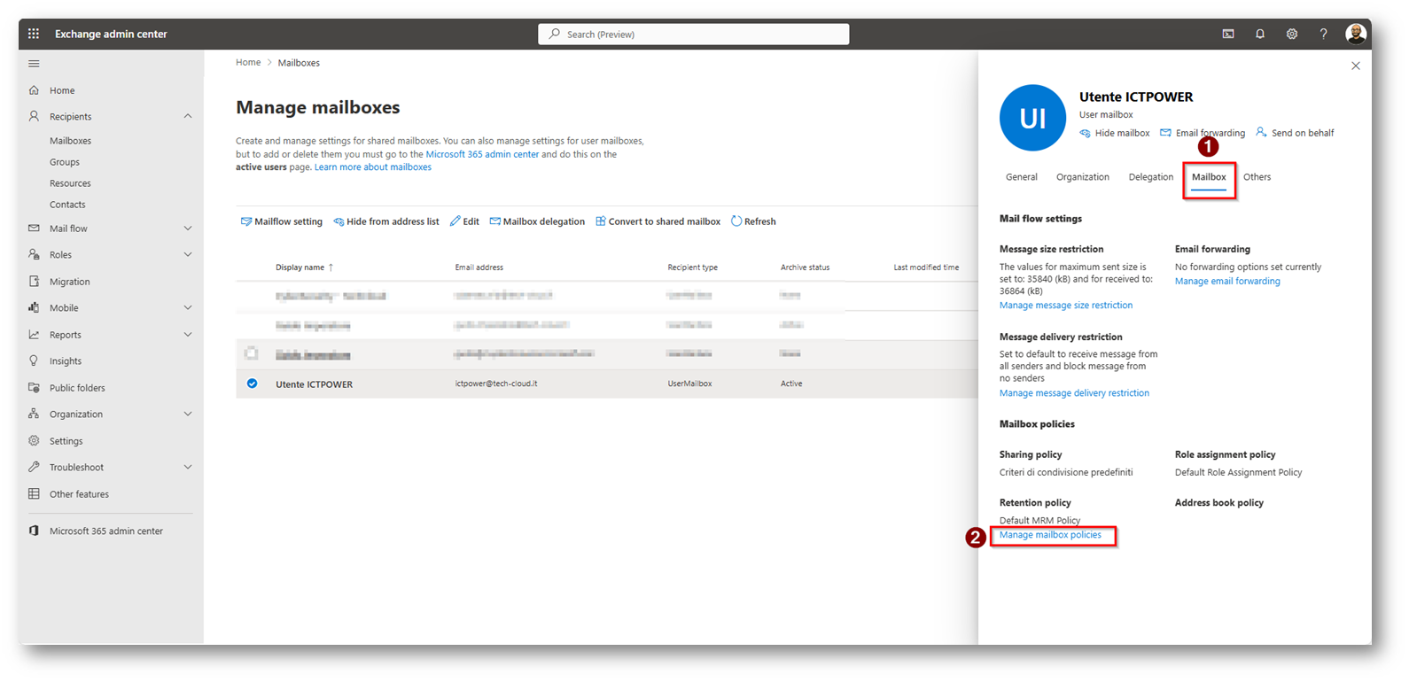Close the Utente ICTPOWER details panel

coord(1356,66)
